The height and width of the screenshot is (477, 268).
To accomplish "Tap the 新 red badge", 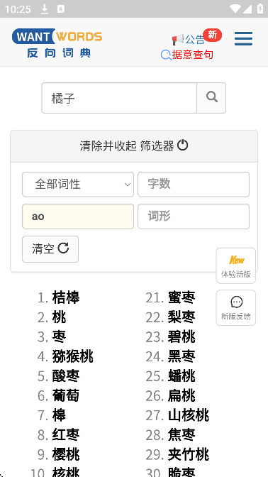I will click(x=213, y=35).
